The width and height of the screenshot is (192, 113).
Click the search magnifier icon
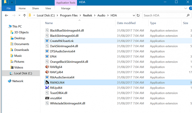tap(188, 15)
